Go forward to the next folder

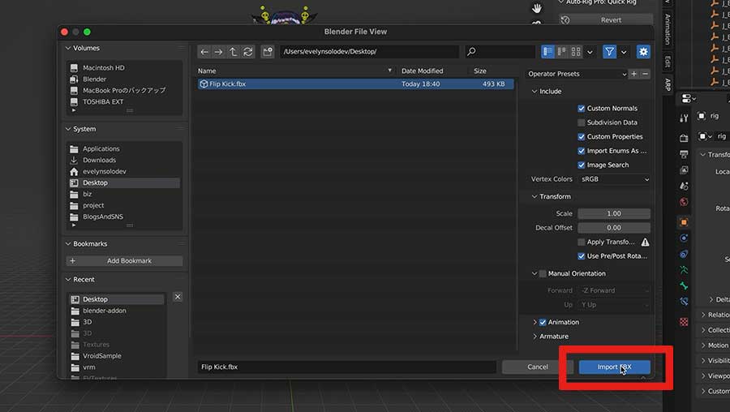(x=218, y=52)
